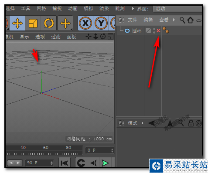208x173 pixels.
Task: Open the 雕刻 menu
Action: click(x=120, y=8)
